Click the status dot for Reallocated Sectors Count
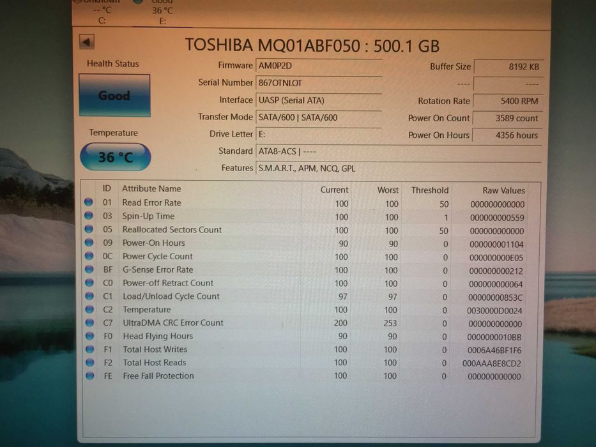596x447 pixels. click(x=89, y=229)
